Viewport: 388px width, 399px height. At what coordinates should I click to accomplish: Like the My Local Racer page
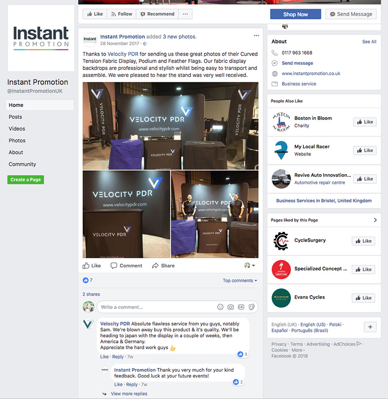coord(365,150)
